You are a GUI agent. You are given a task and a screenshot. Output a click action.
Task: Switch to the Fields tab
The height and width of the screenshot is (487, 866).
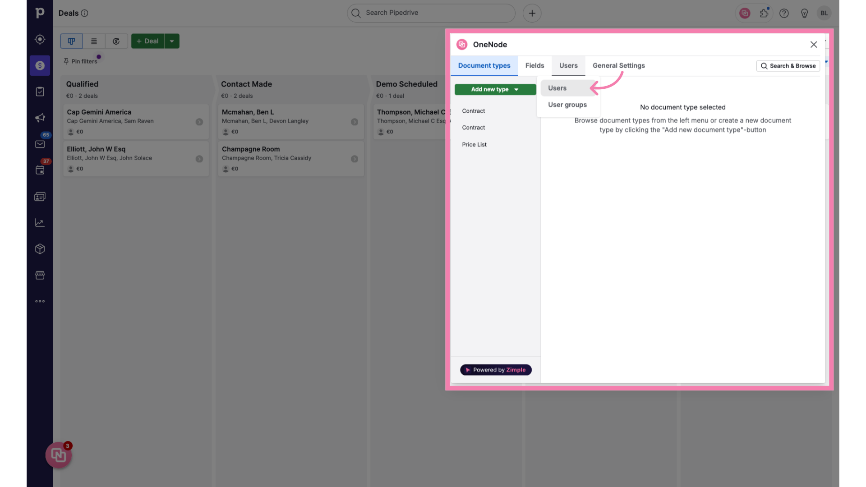point(534,65)
